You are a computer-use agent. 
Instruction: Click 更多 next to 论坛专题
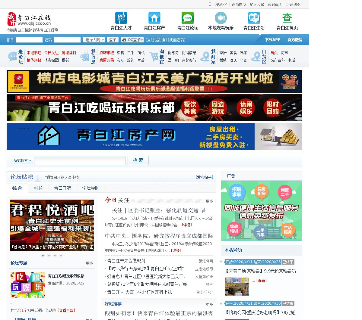click(x=89, y=263)
